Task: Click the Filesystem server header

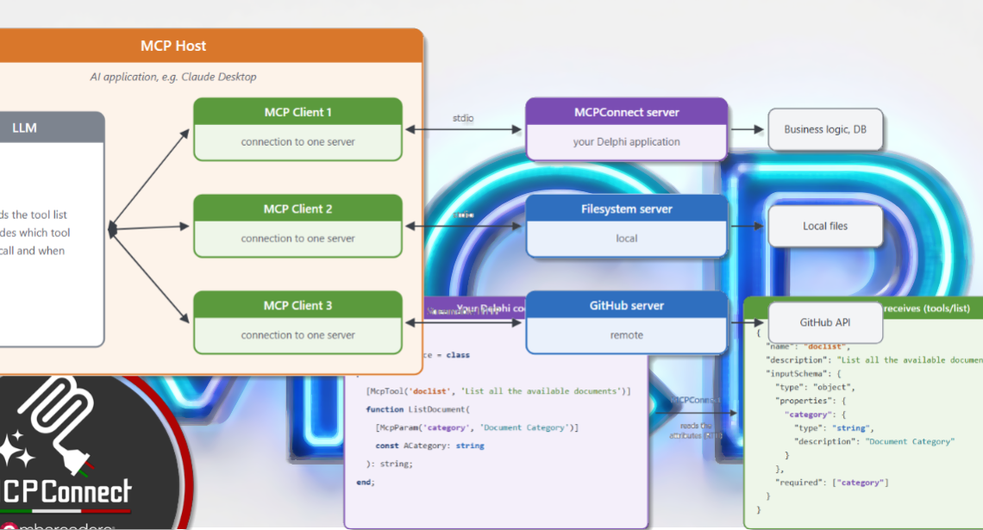Action: (626, 209)
